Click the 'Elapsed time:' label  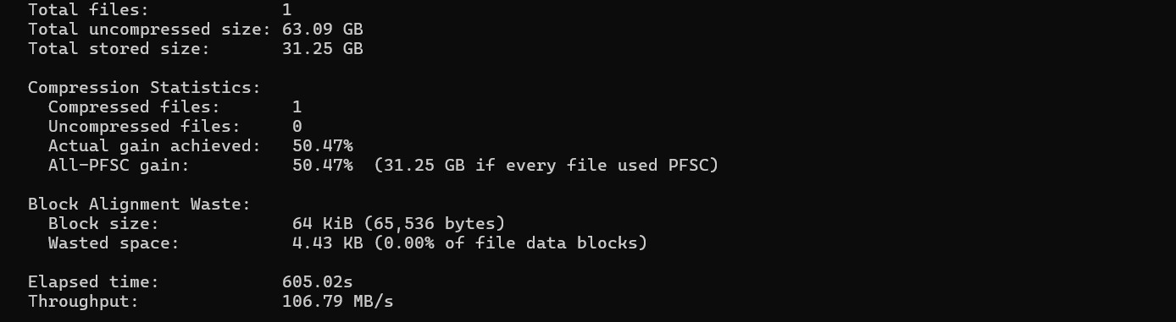pyautogui.click(x=93, y=281)
